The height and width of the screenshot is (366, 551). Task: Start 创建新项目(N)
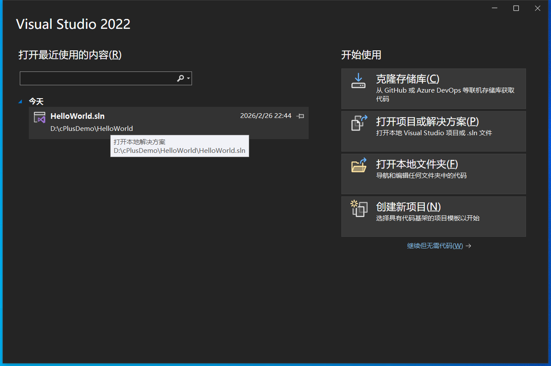[433, 217]
